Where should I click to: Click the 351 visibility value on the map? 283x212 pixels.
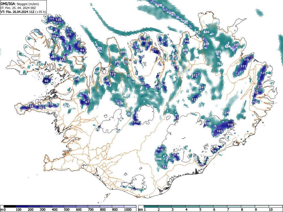coord(237,45)
